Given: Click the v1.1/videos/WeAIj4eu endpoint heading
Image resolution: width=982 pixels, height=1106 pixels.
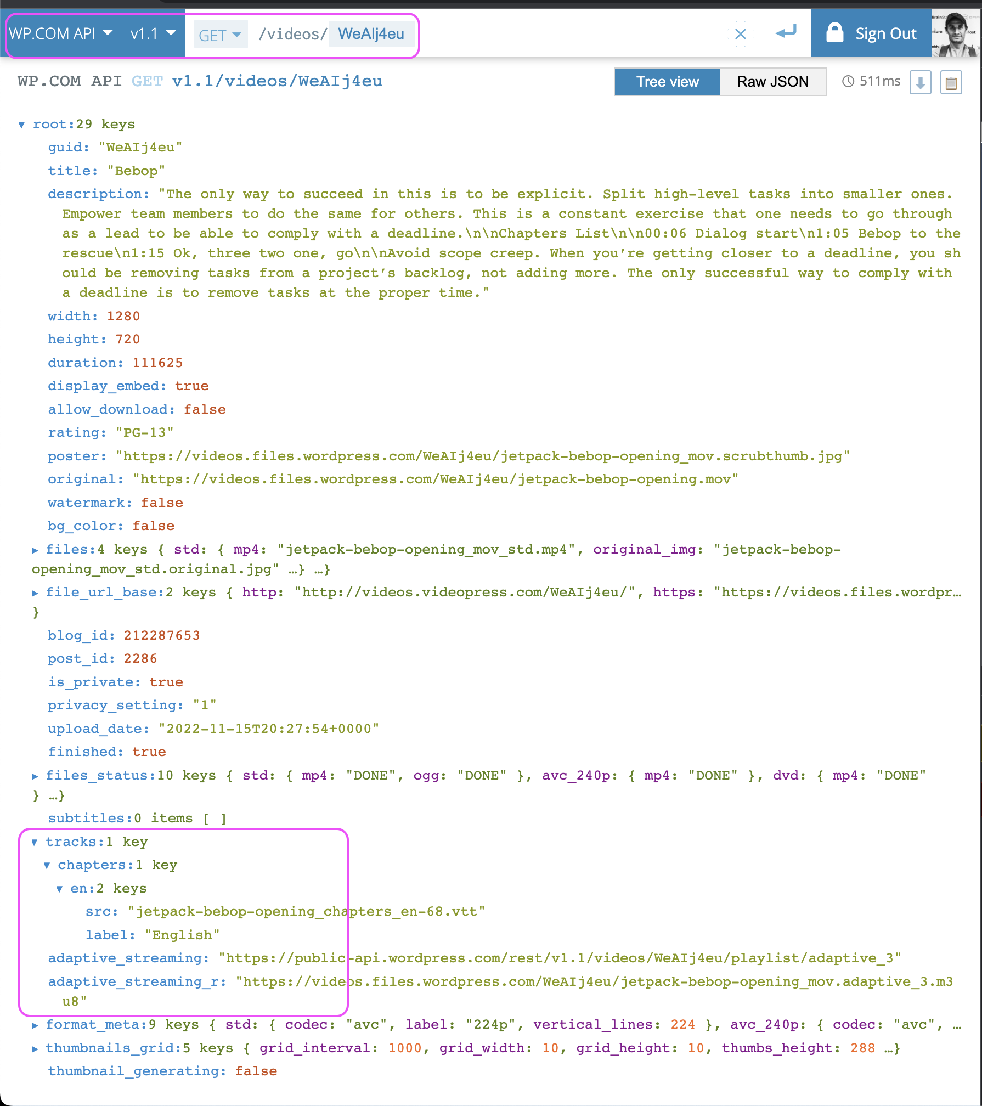Looking at the screenshot, I should [277, 81].
